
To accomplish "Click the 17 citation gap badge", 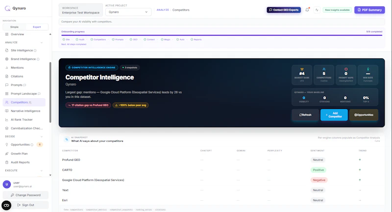I will (88, 105).
